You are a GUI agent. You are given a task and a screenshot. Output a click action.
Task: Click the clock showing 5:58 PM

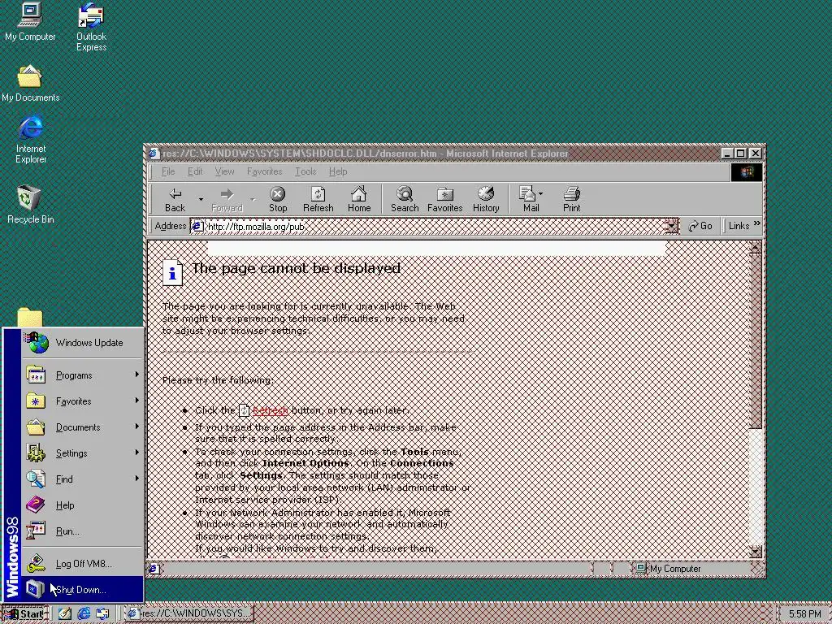804,614
